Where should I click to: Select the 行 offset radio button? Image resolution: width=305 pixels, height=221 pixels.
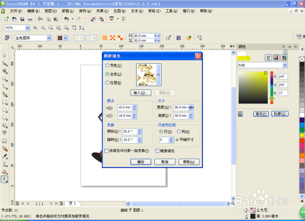pos(161,132)
